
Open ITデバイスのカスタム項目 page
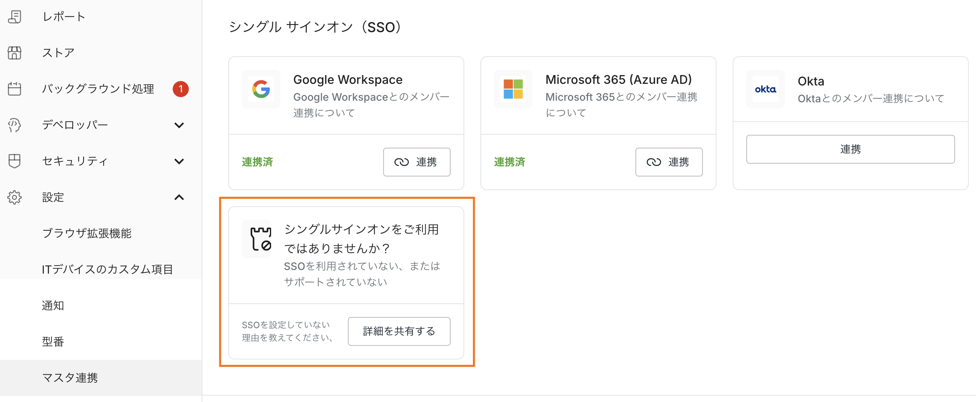[107, 269]
